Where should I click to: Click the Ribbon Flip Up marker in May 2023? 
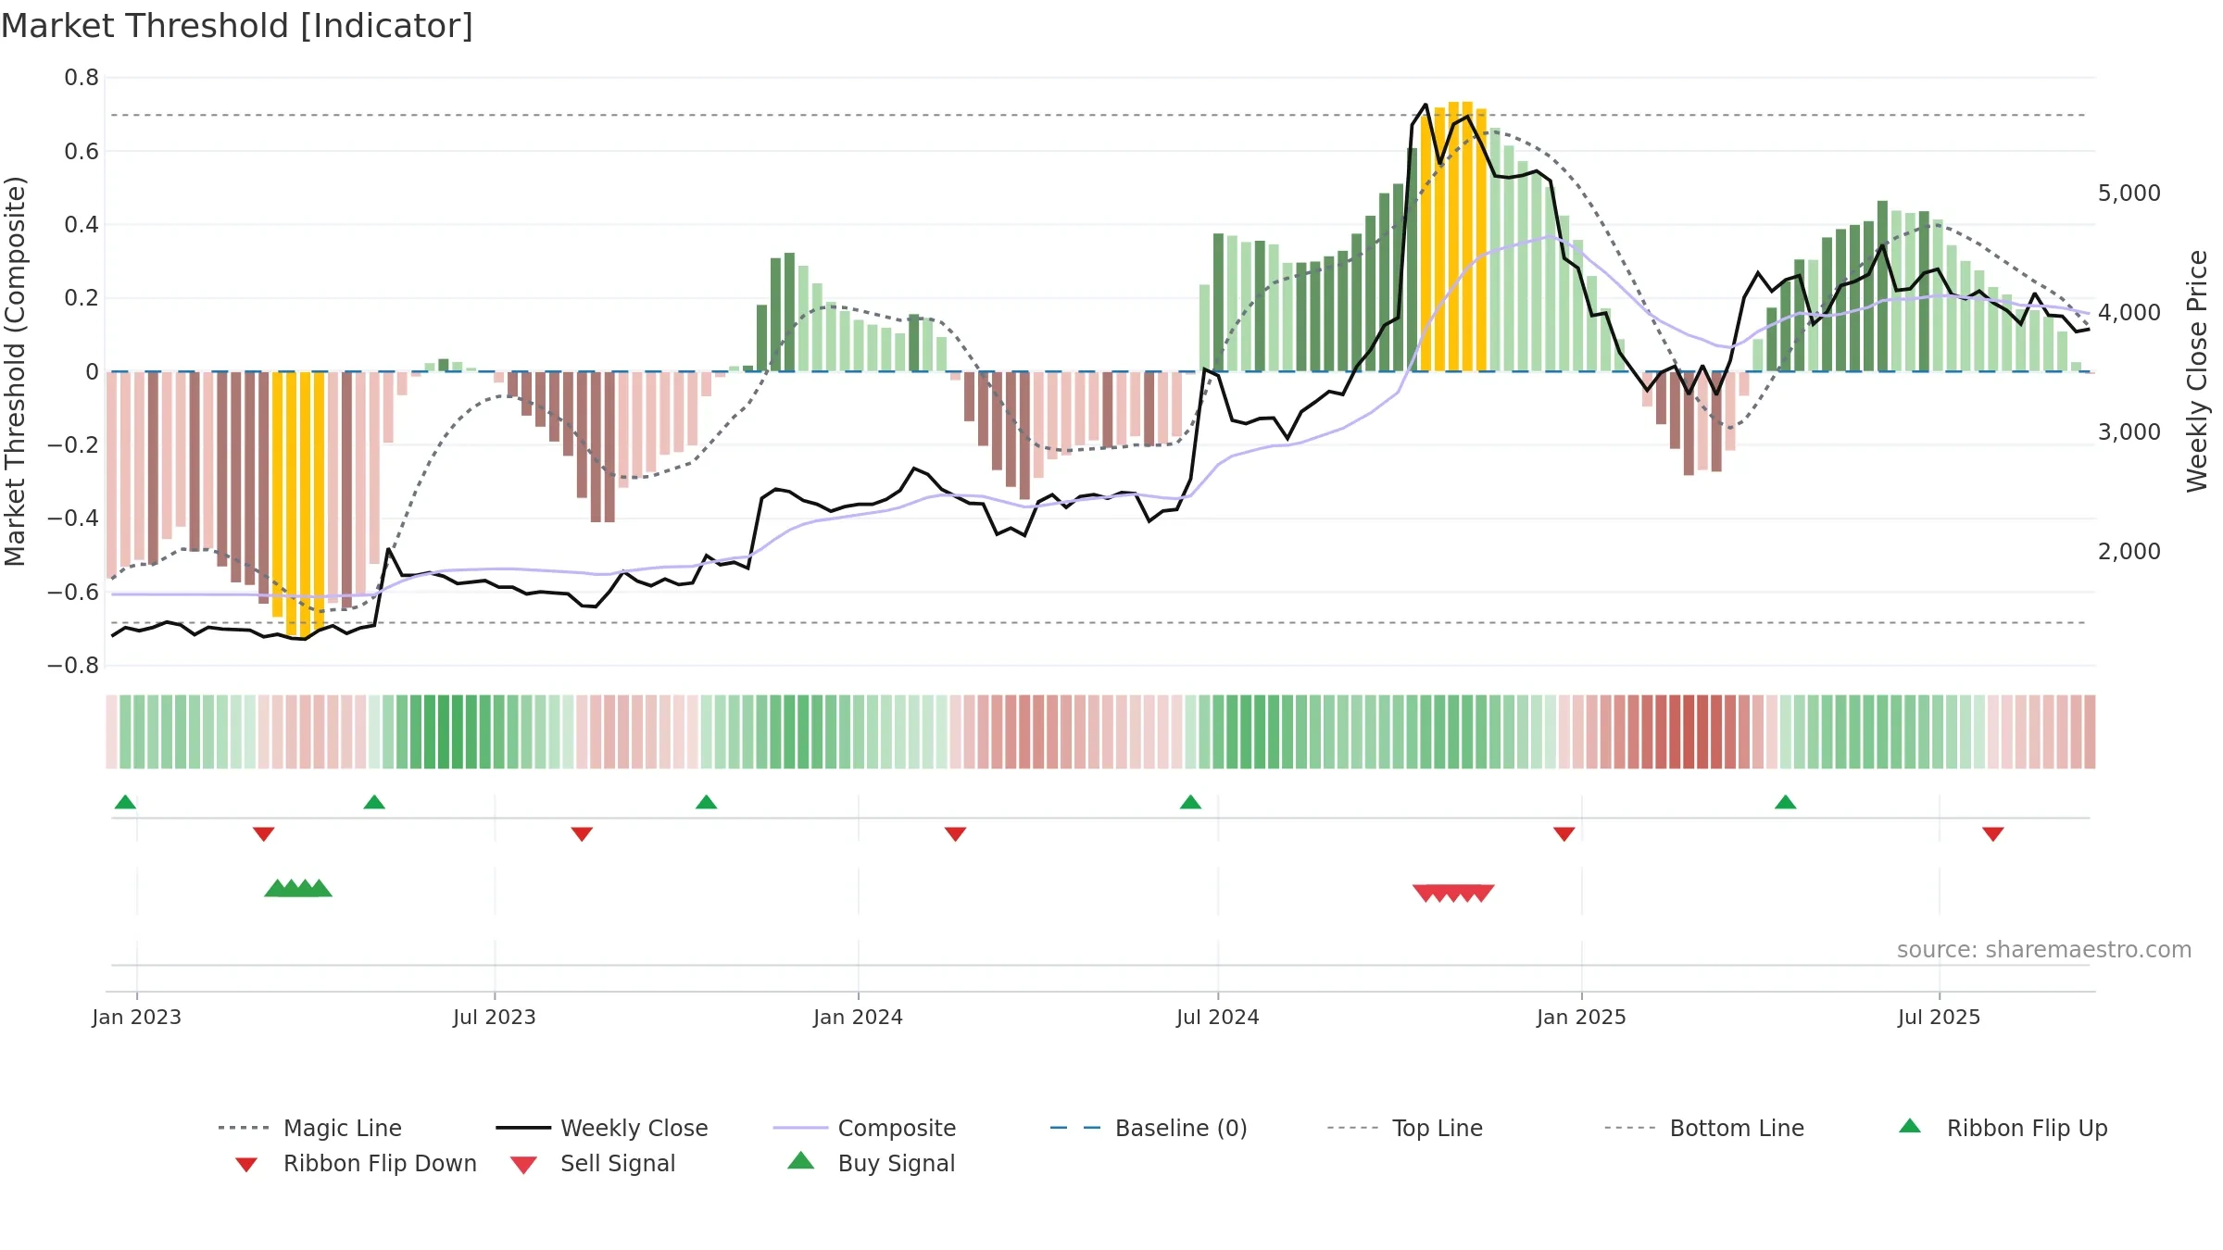(x=374, y=802)
